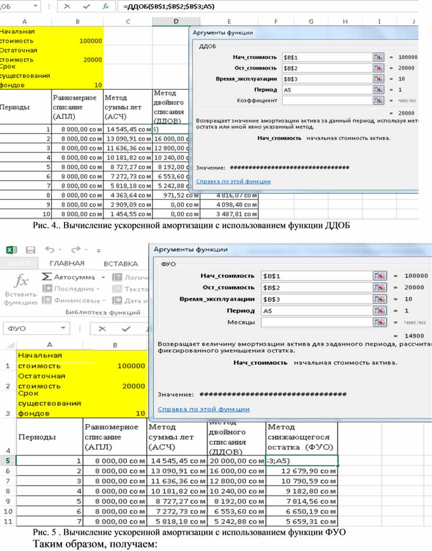Expand the Последние dropdown arrow
The height and width of the screenshot is (551, 432).
point(98,289)
